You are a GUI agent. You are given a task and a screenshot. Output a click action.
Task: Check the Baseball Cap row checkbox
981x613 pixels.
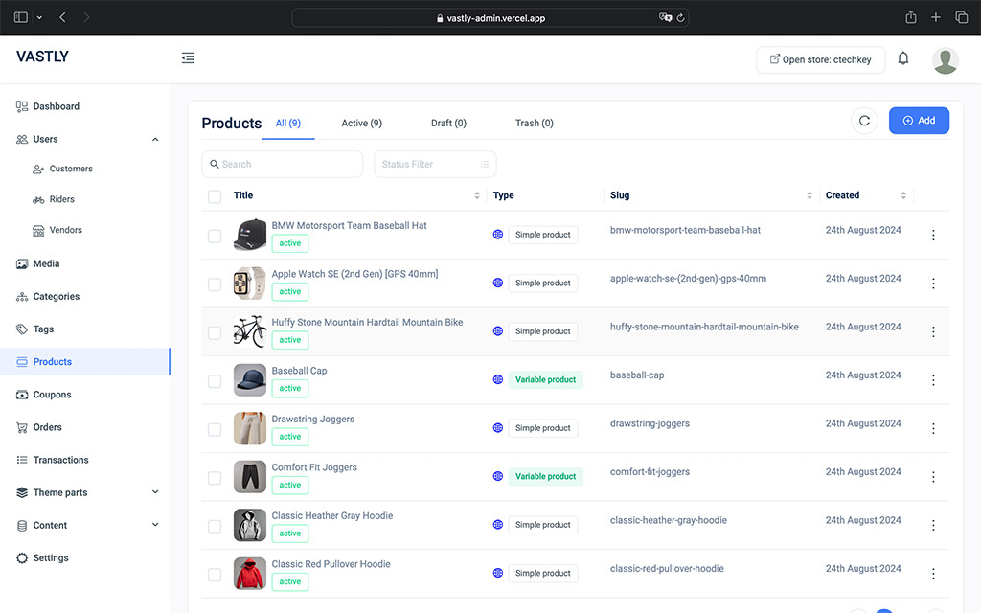pos(215,381)
